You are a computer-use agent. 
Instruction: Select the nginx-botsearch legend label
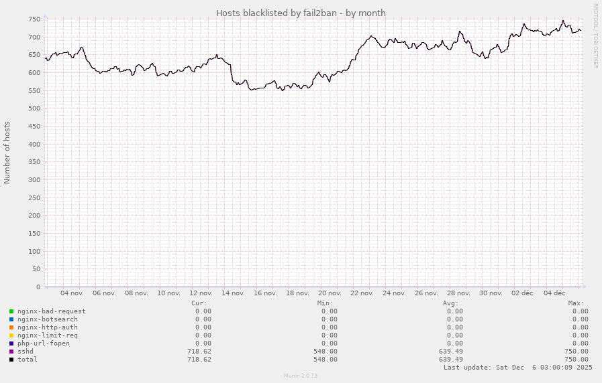[48, 319]
